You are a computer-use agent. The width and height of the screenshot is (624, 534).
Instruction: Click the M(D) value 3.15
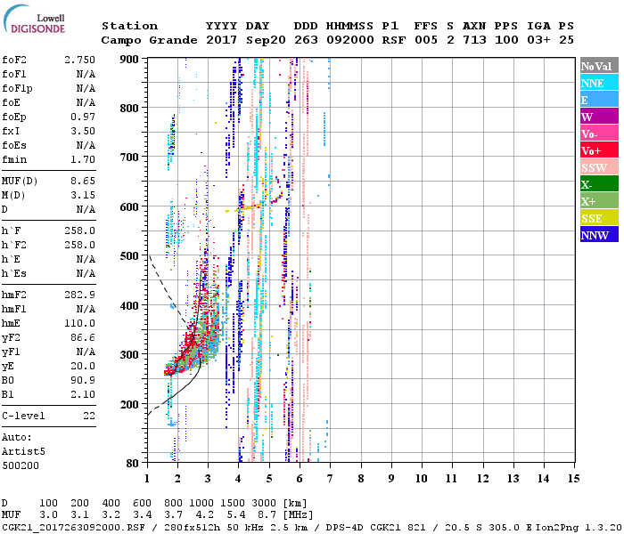coord(83,195)
